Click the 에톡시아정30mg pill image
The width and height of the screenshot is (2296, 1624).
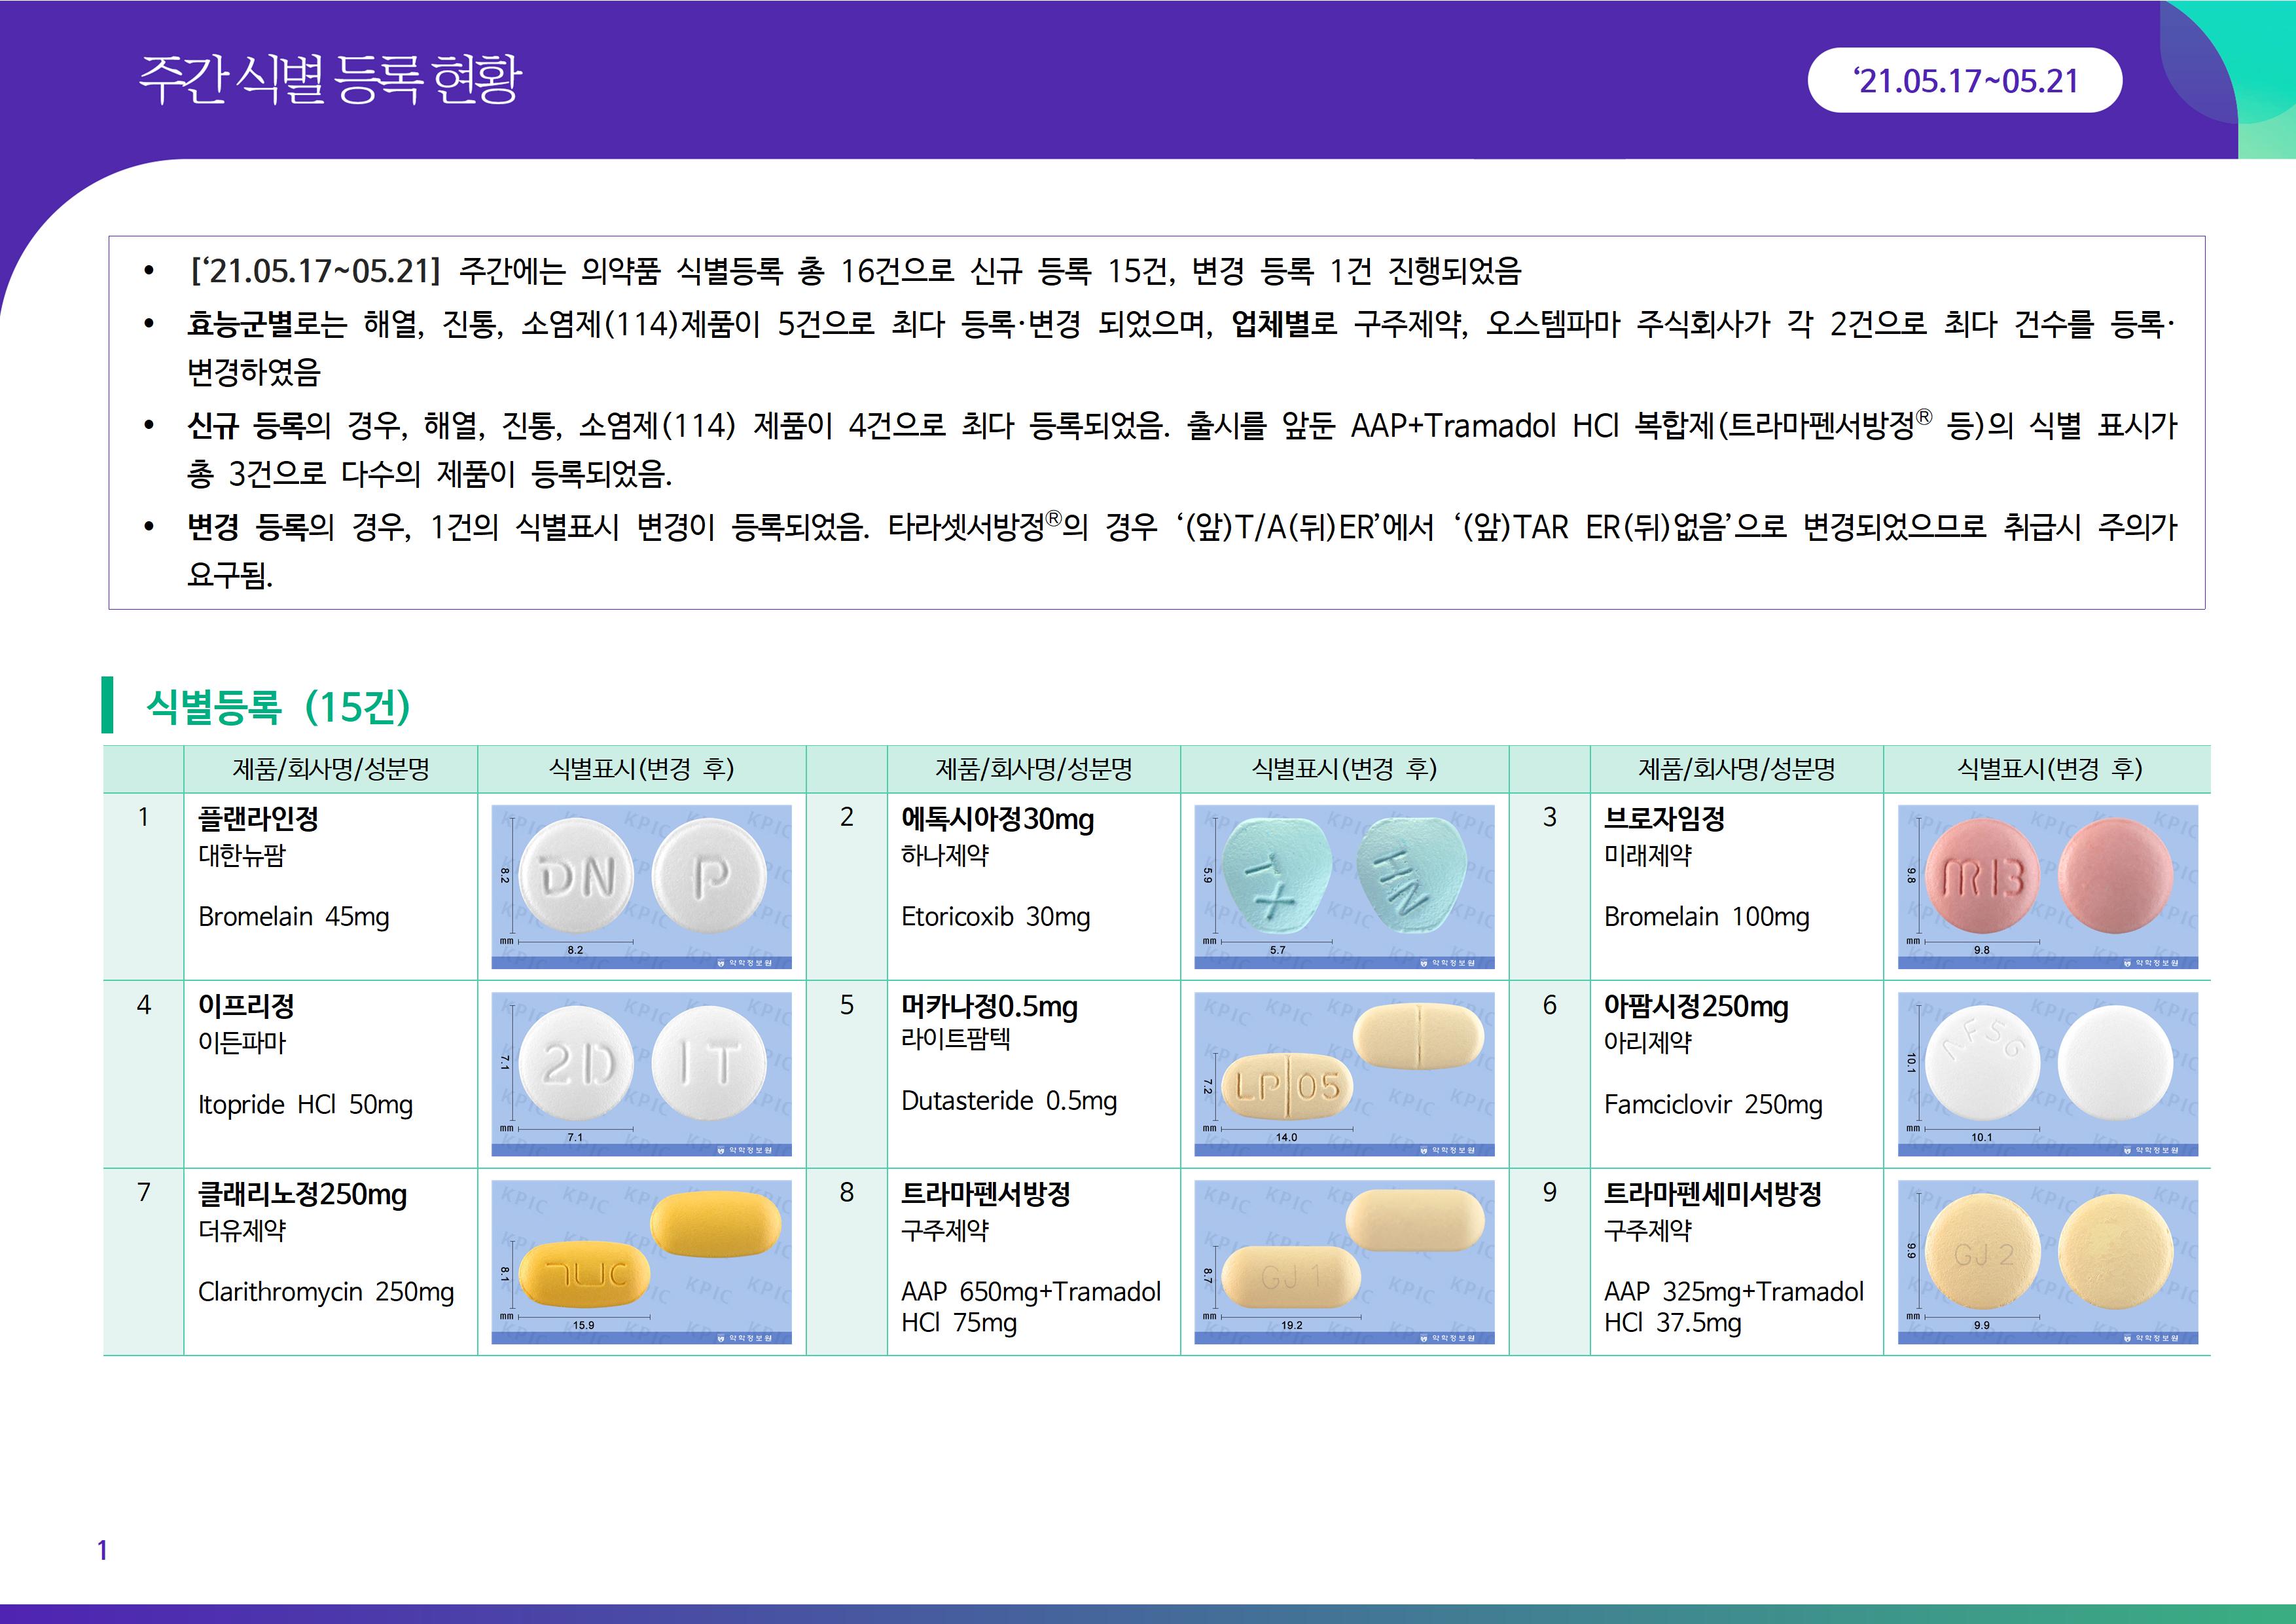point(1344,885)
